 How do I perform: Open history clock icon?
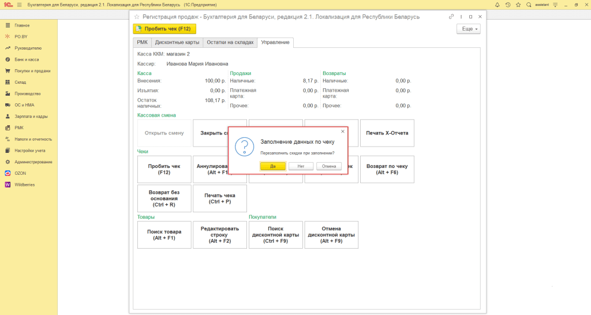[x=508, y=5]
